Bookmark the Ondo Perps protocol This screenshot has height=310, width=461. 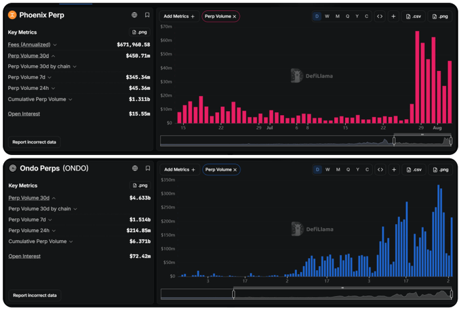pyautogui.click(x=148, y=169)
